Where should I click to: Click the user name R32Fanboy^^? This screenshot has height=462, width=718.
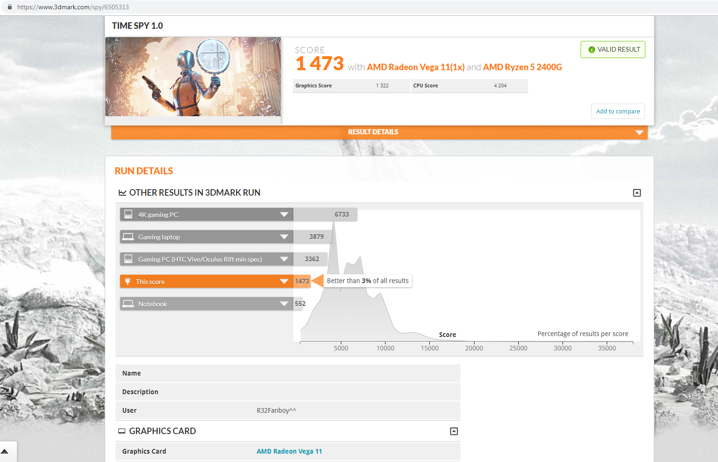pyautogui.click(x=276, y=410)
